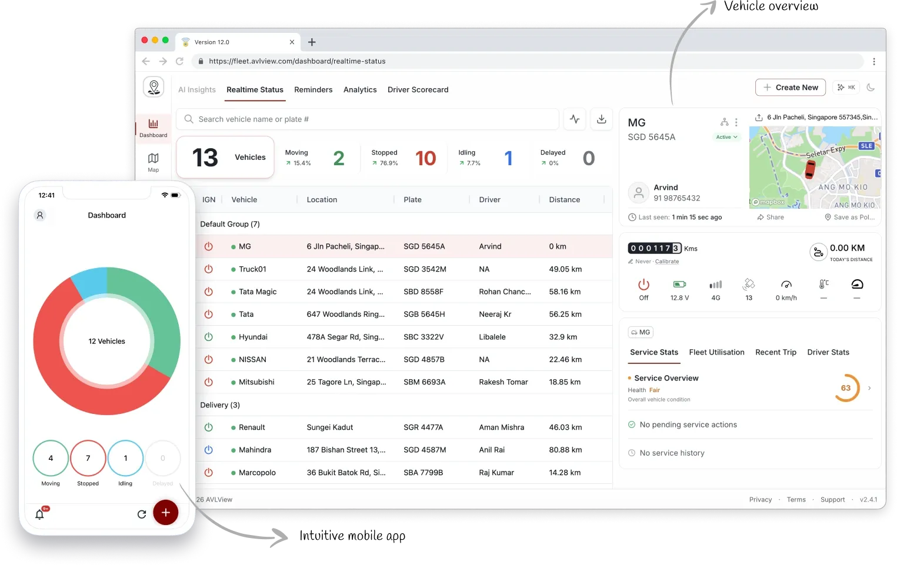This screenshot has width=897, height=565.
Task: Open a new browser tab with plus
Action: click(312, 42)
